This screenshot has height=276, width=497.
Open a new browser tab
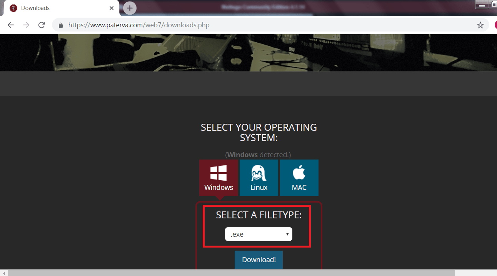[x=130, y=8]
